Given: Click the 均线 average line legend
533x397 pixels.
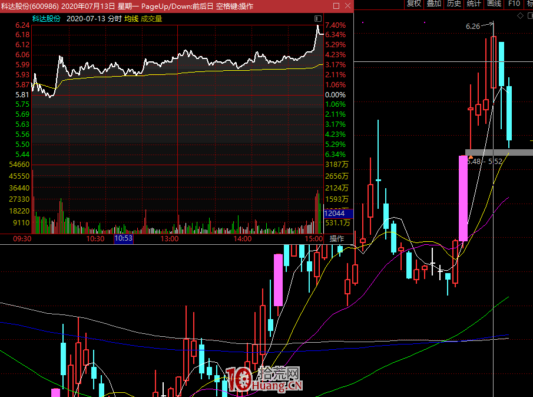Looking at the screenshot, I should point(131,19).
